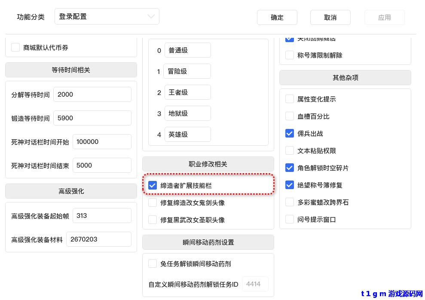Click the 分解等待时间 input field
425x300 pixels.
pyautogui.click(x=92, y=95)
